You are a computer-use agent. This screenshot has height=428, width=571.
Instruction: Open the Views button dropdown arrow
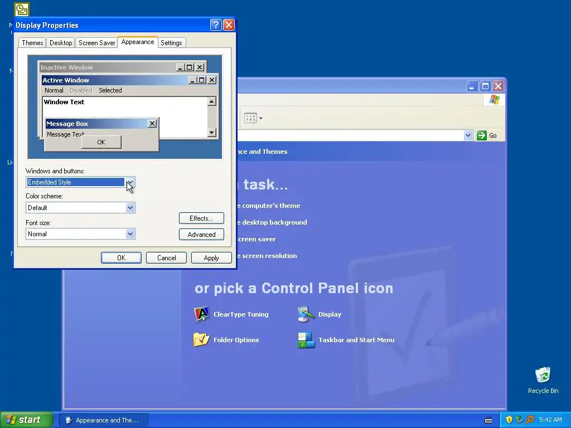tap(261, 118)
